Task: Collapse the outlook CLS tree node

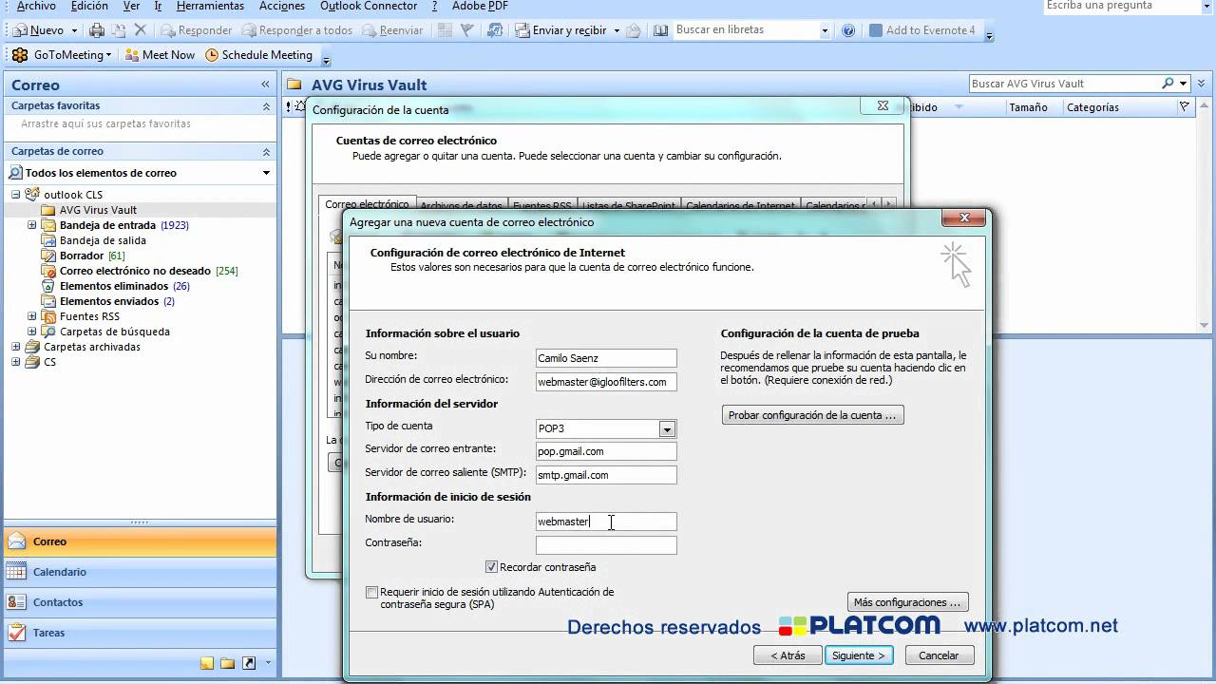Action: [16, 195]
